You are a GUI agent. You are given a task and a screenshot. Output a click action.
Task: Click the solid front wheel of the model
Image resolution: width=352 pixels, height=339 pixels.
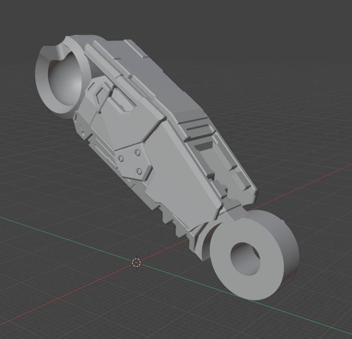[254, 255]
